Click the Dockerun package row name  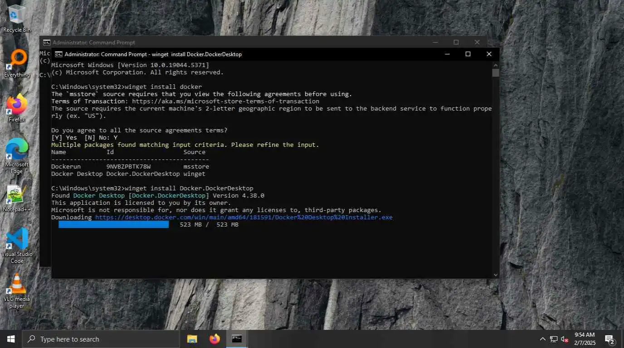point(66,166)
